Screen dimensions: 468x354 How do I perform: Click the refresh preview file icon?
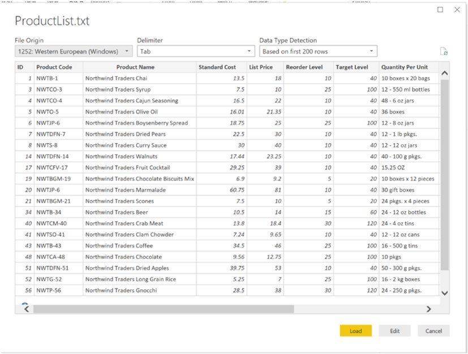(444, 51)
